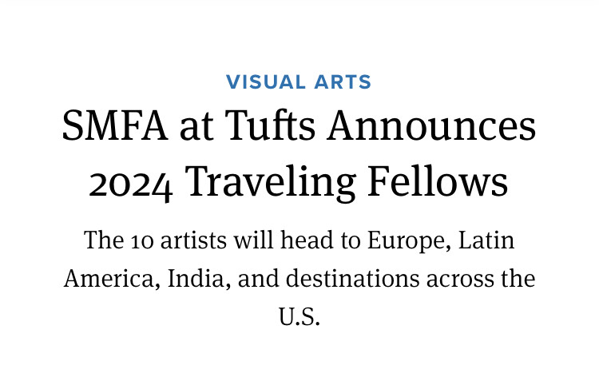Click the word "The" starting the subheadline
Image resolution: width=599 pixels, height=385 pixels.
[101, 240]
